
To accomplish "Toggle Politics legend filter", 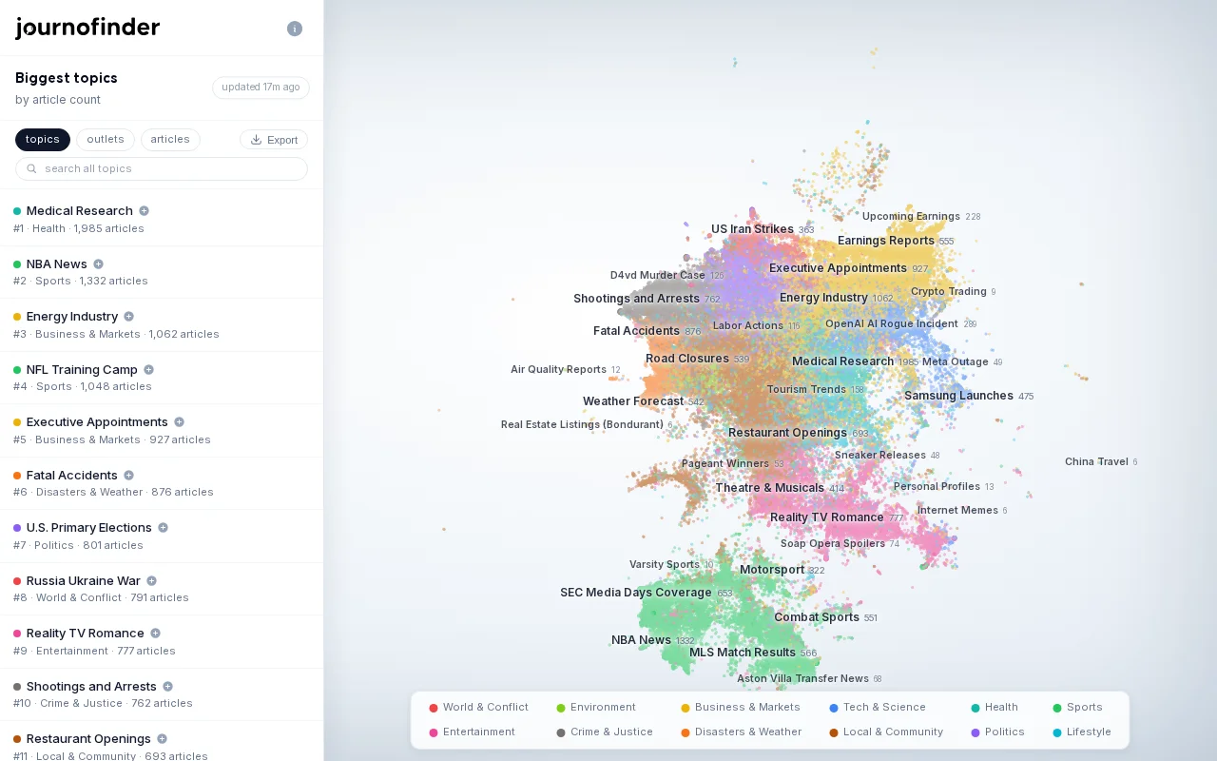I will [997, 732].
